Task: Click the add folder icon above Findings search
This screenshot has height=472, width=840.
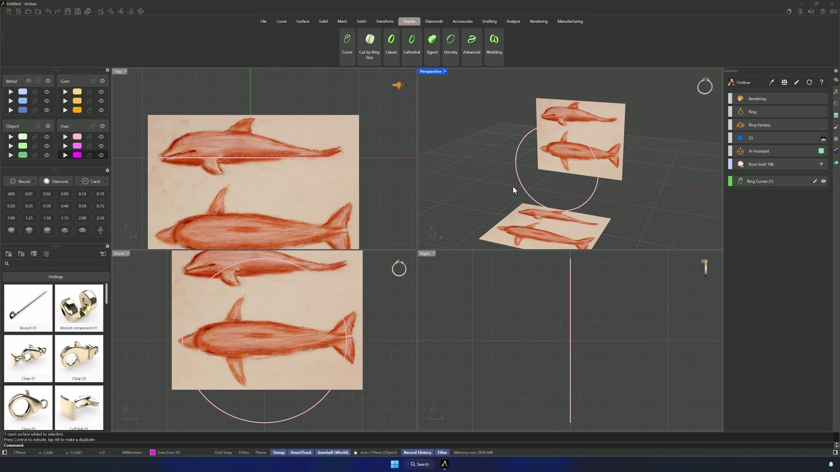Action: [9, 254]
